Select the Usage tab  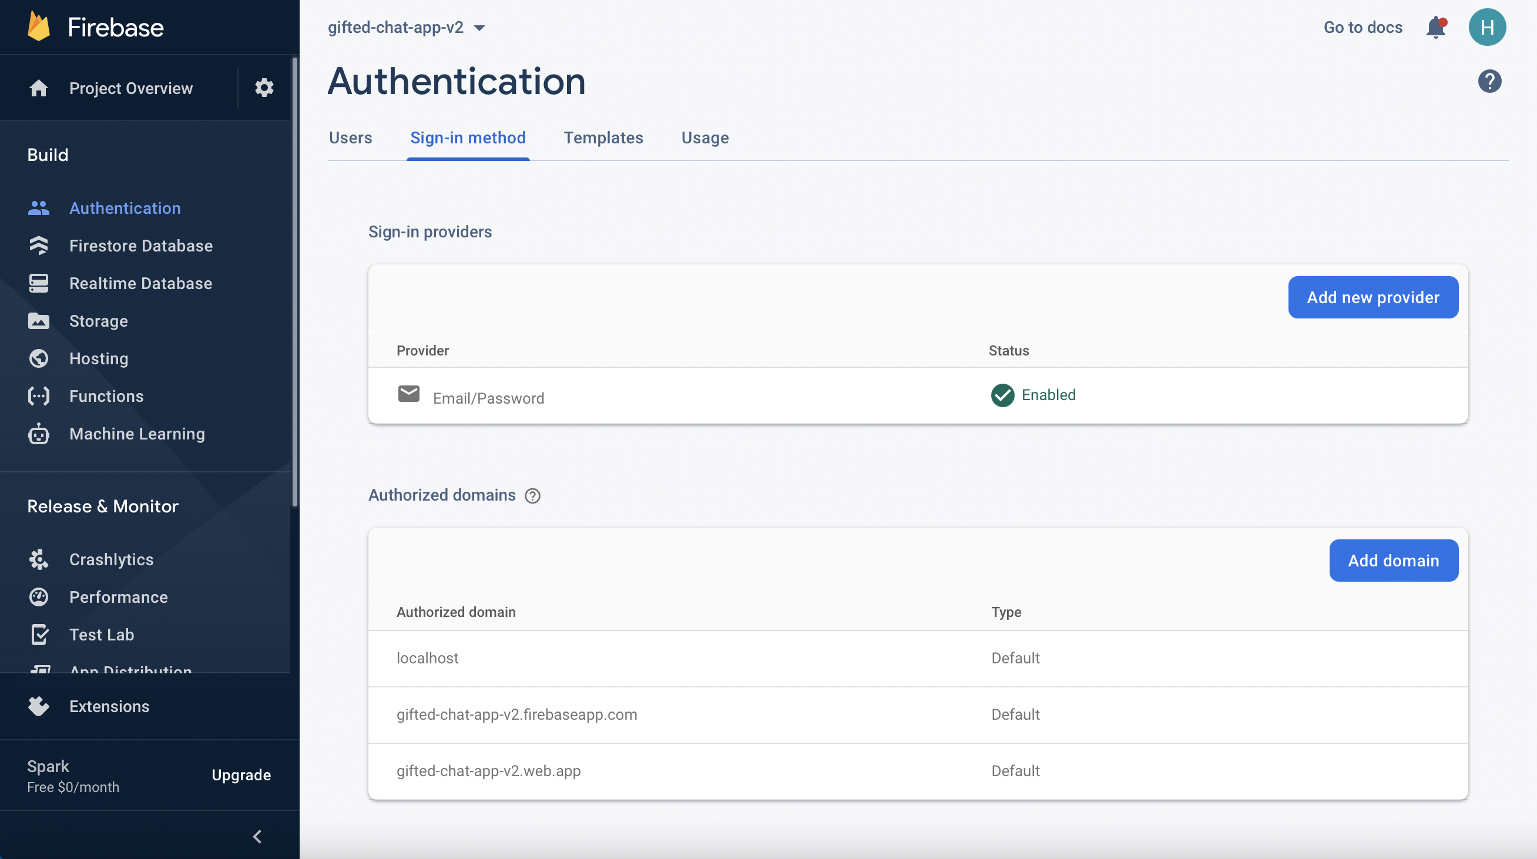[x=705, y=137]
